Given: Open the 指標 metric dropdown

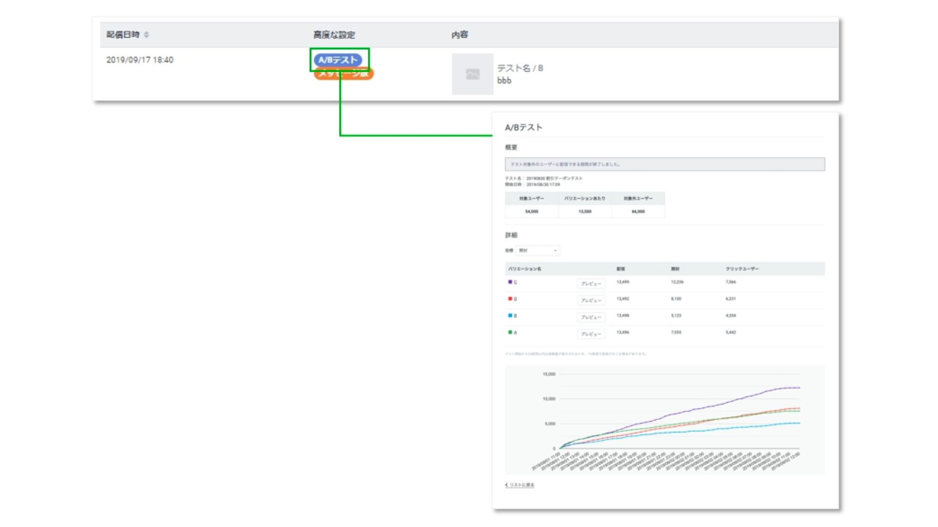Looking at the screenshot, I should click(x=537, y=250).
